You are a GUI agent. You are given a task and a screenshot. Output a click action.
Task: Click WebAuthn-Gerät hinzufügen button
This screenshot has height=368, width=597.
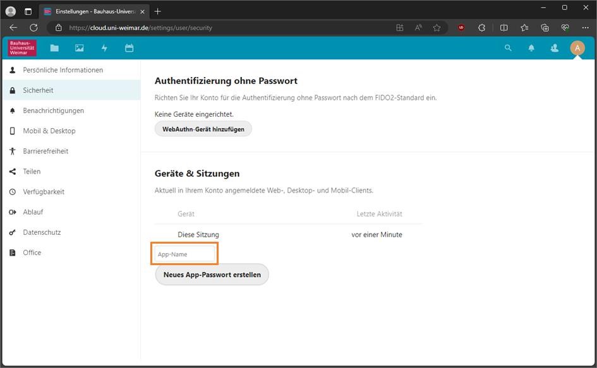[203, 129]
